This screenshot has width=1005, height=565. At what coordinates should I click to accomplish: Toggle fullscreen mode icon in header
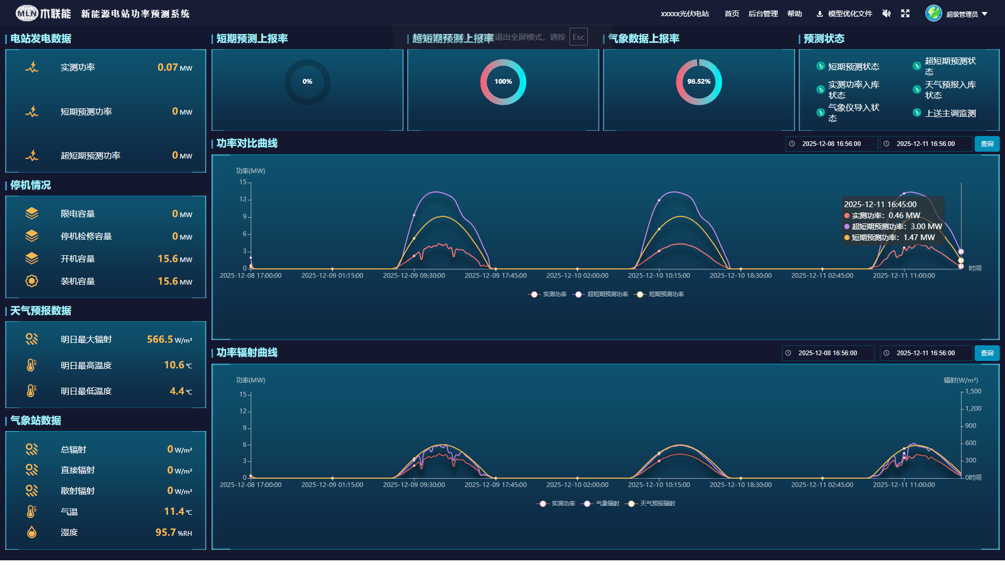[905, 14]
